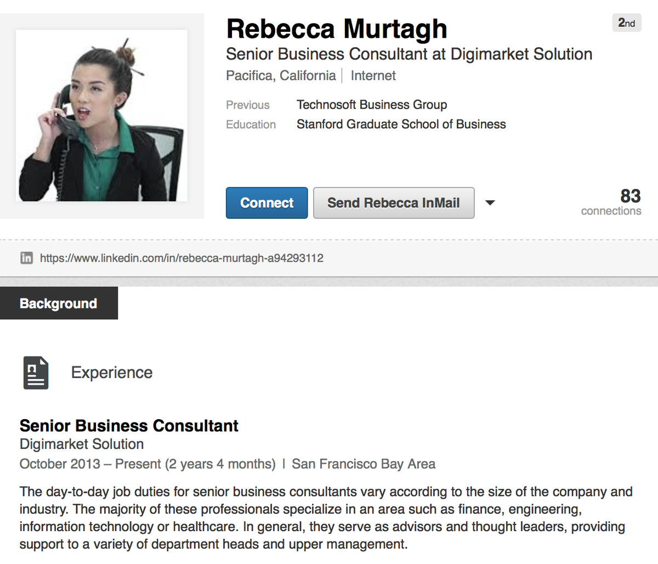Open the public profile URL link
Screen dimensions: 658x564
181,258
